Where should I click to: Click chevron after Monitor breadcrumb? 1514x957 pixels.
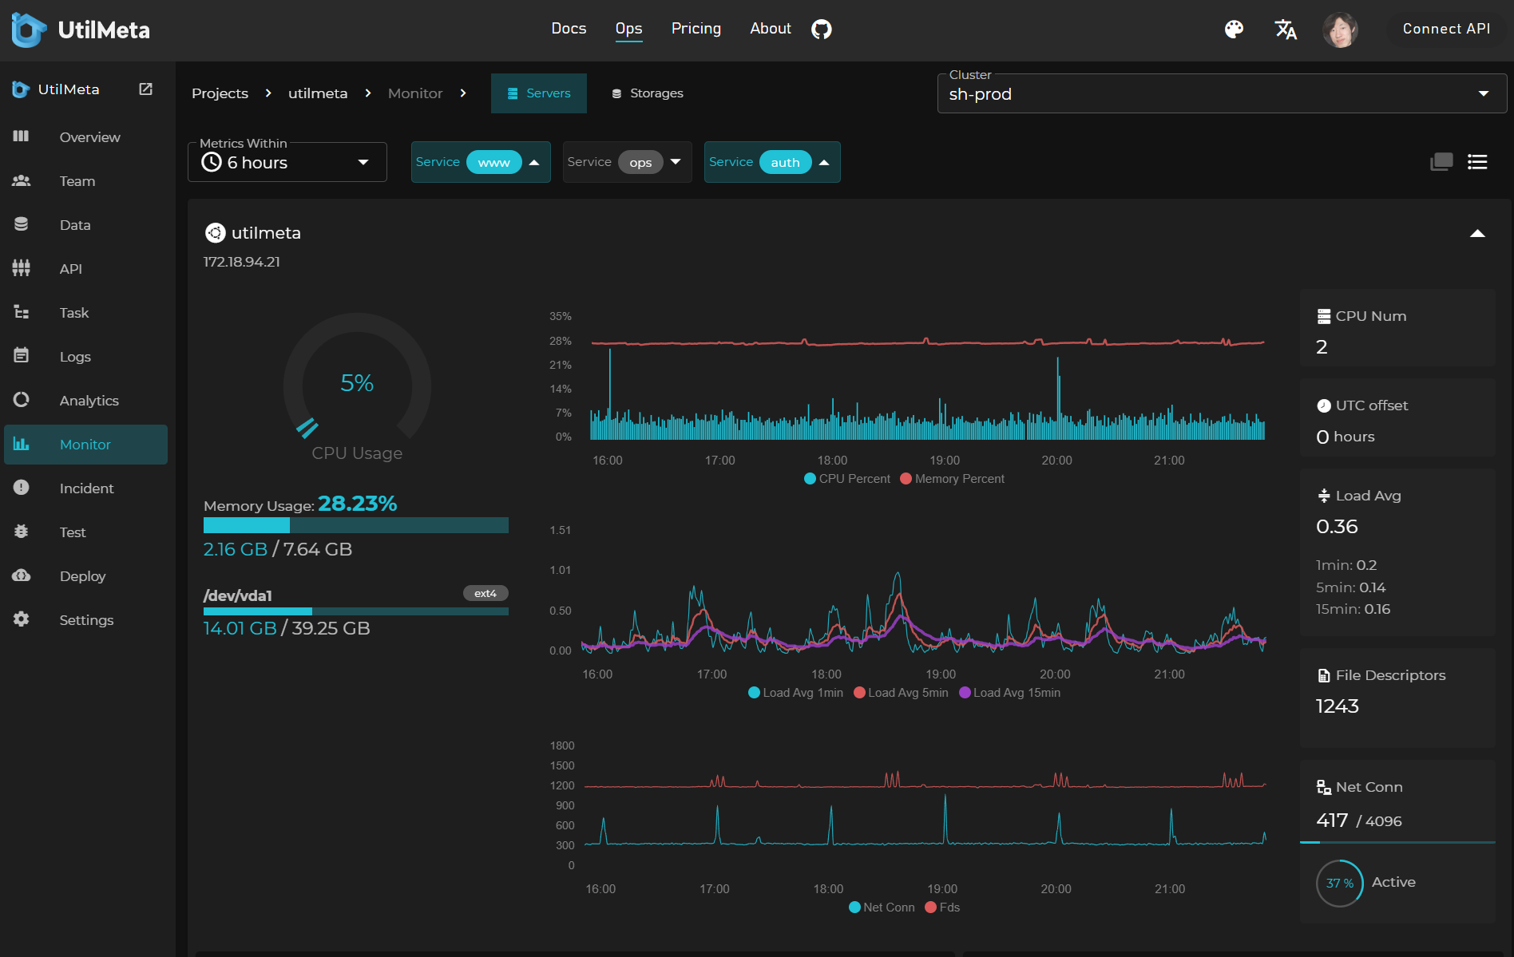[463, 93]
